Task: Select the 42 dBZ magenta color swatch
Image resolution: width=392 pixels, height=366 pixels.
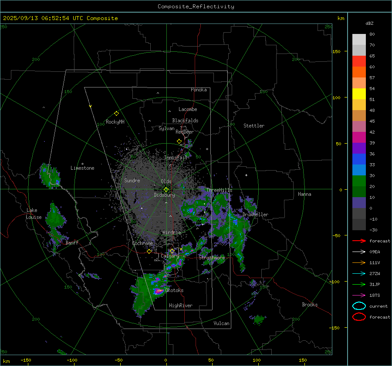Action: click(359, 137)
